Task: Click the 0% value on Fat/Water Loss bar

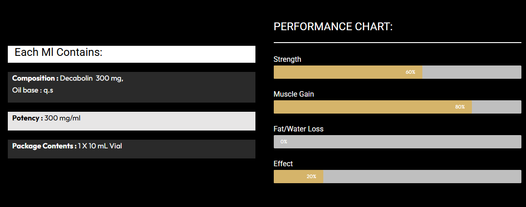Action: point(284,142)
